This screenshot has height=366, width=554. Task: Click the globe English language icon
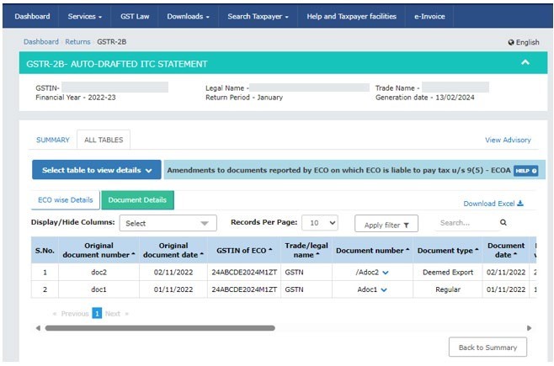pyautogui.click(x=511, y=42)
